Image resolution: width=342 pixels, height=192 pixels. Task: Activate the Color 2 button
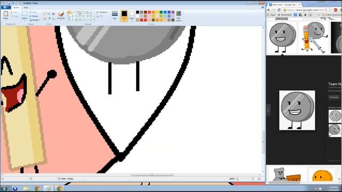pyautogui.click(x=132, y=15)
